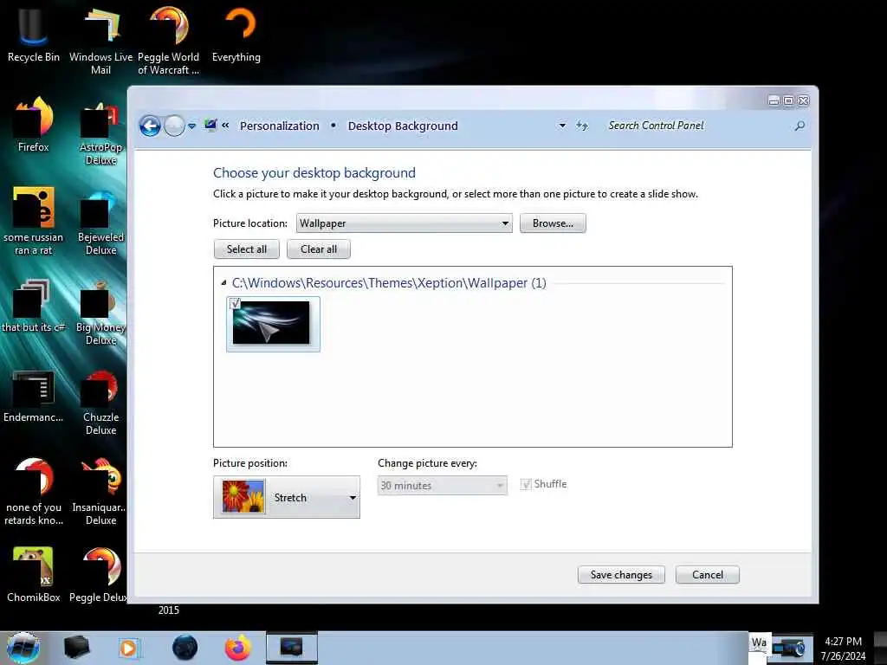Toggle the Shuffle checkbox

pyautogui.click(x=526, y=484)
